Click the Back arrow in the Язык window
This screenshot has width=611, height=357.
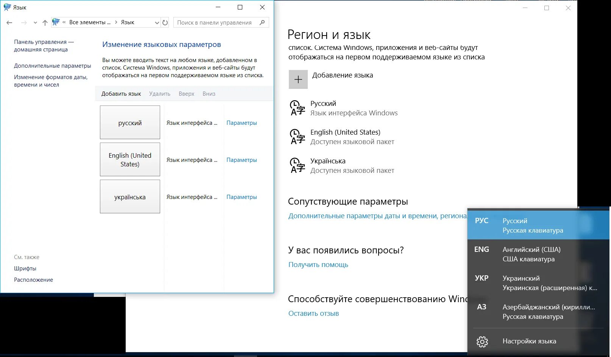pos(9,23)
